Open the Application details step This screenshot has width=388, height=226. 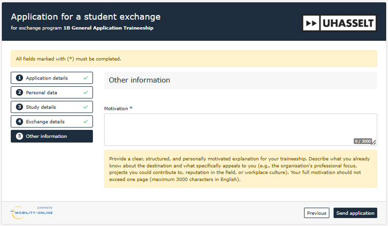[47, 78]
